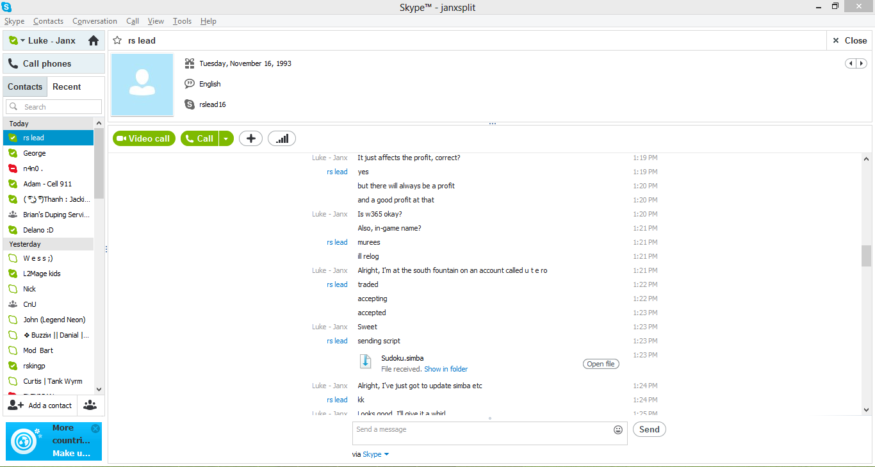Switch to the Contacts tab
This screenshot has height=467, width=875.
25,86
